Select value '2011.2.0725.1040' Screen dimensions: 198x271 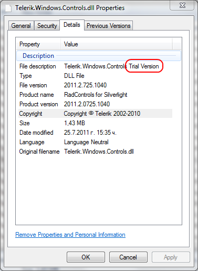tap(87, 104)
